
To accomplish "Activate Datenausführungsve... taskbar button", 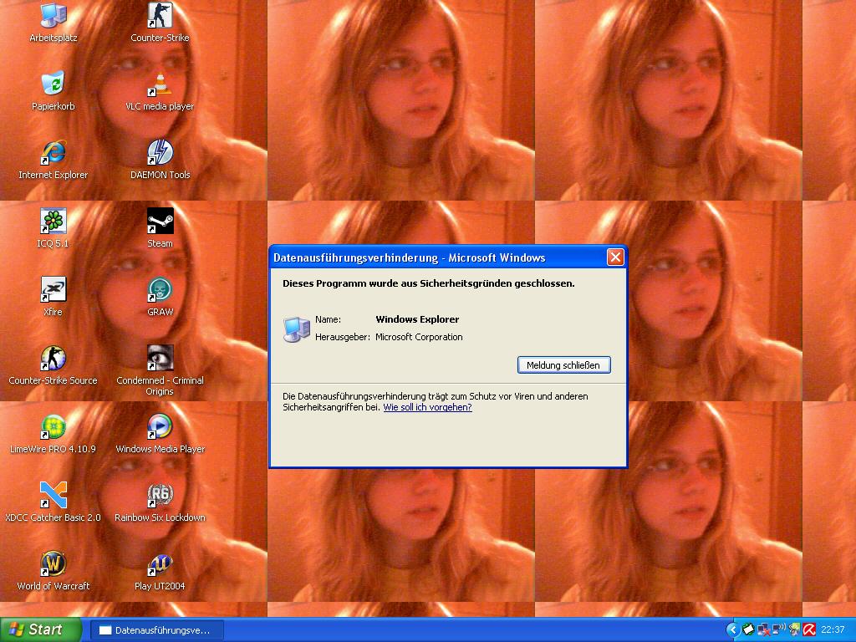I will (x=156, y=630).
